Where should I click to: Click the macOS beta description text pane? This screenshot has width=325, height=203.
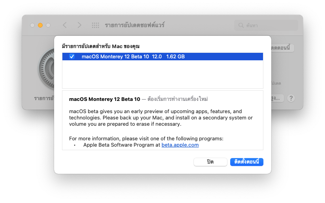(x=162, y=117)
